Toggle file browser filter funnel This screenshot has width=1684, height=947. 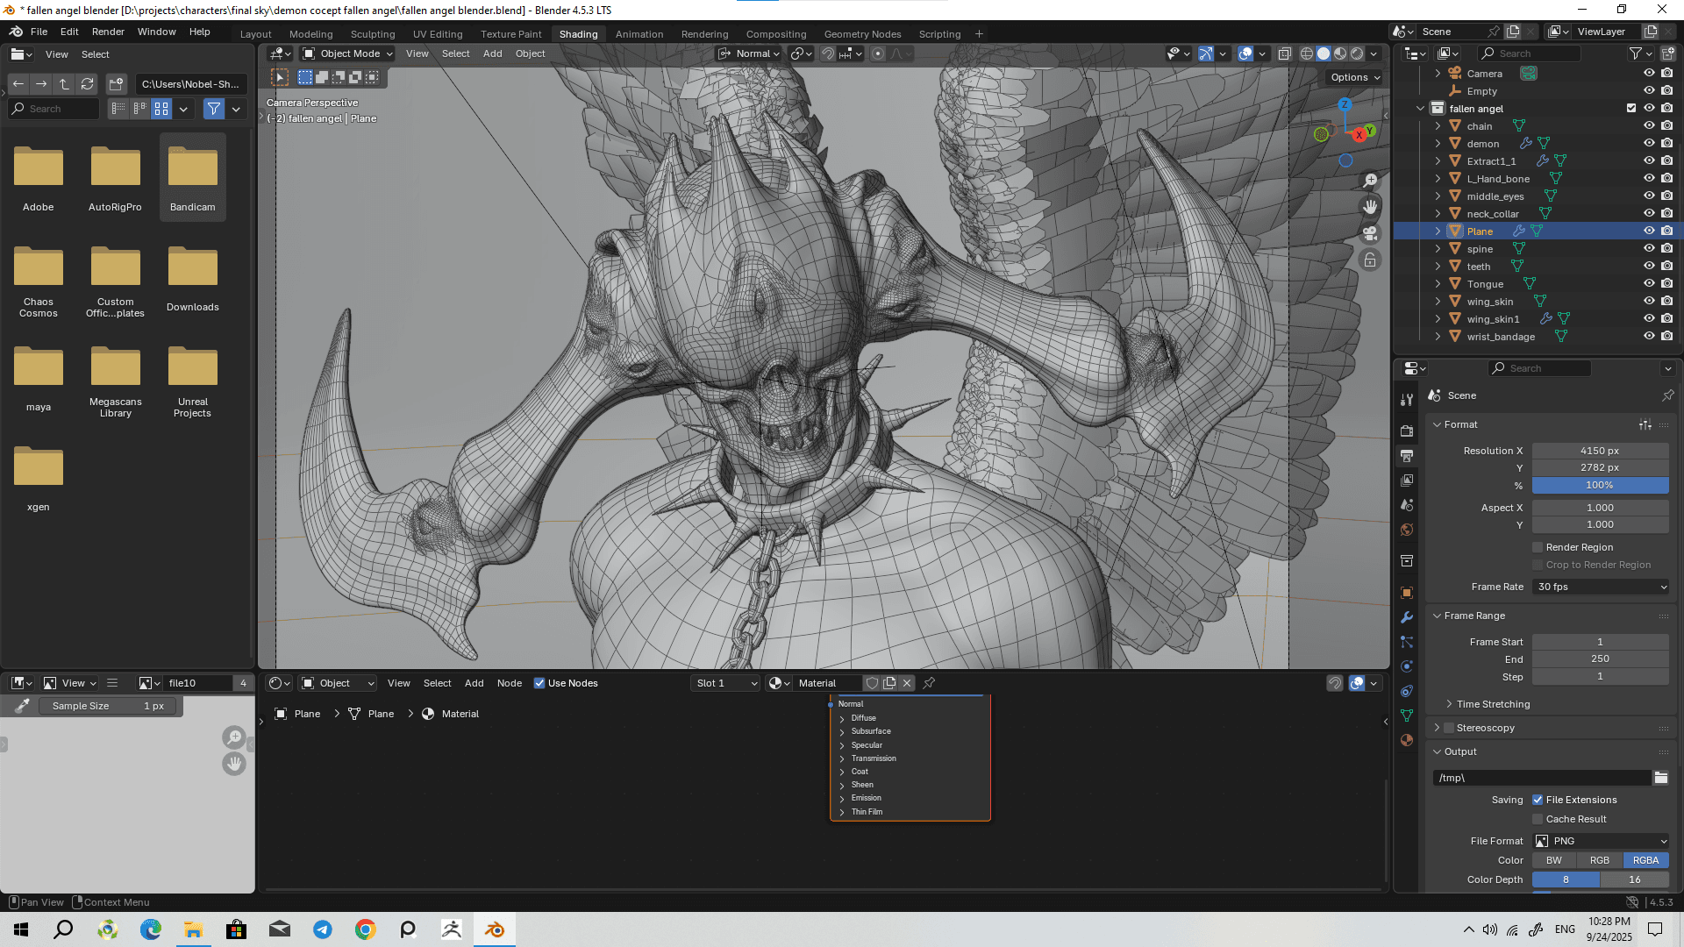pos(213,109)
